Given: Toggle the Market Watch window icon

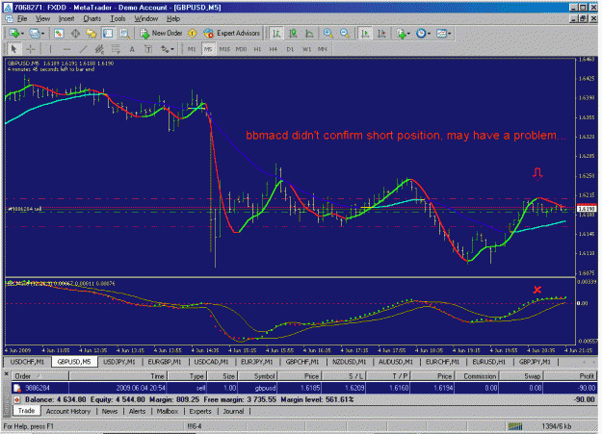Looking at the screenshot, I should tap(59, 34).
